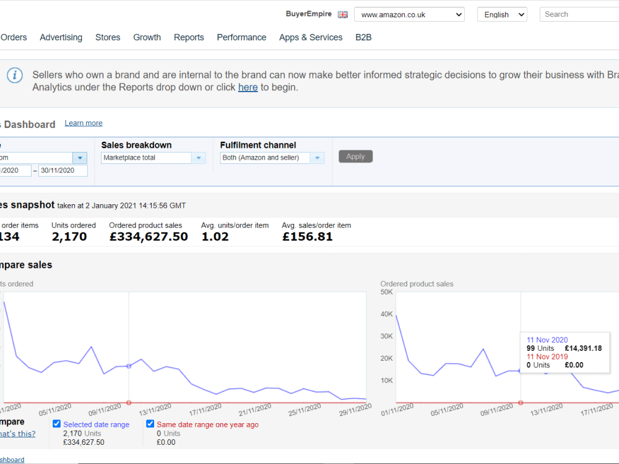This screenshot has width=619, height=464.
Task: Open the Reports menu
Action: tap(189, 38)
